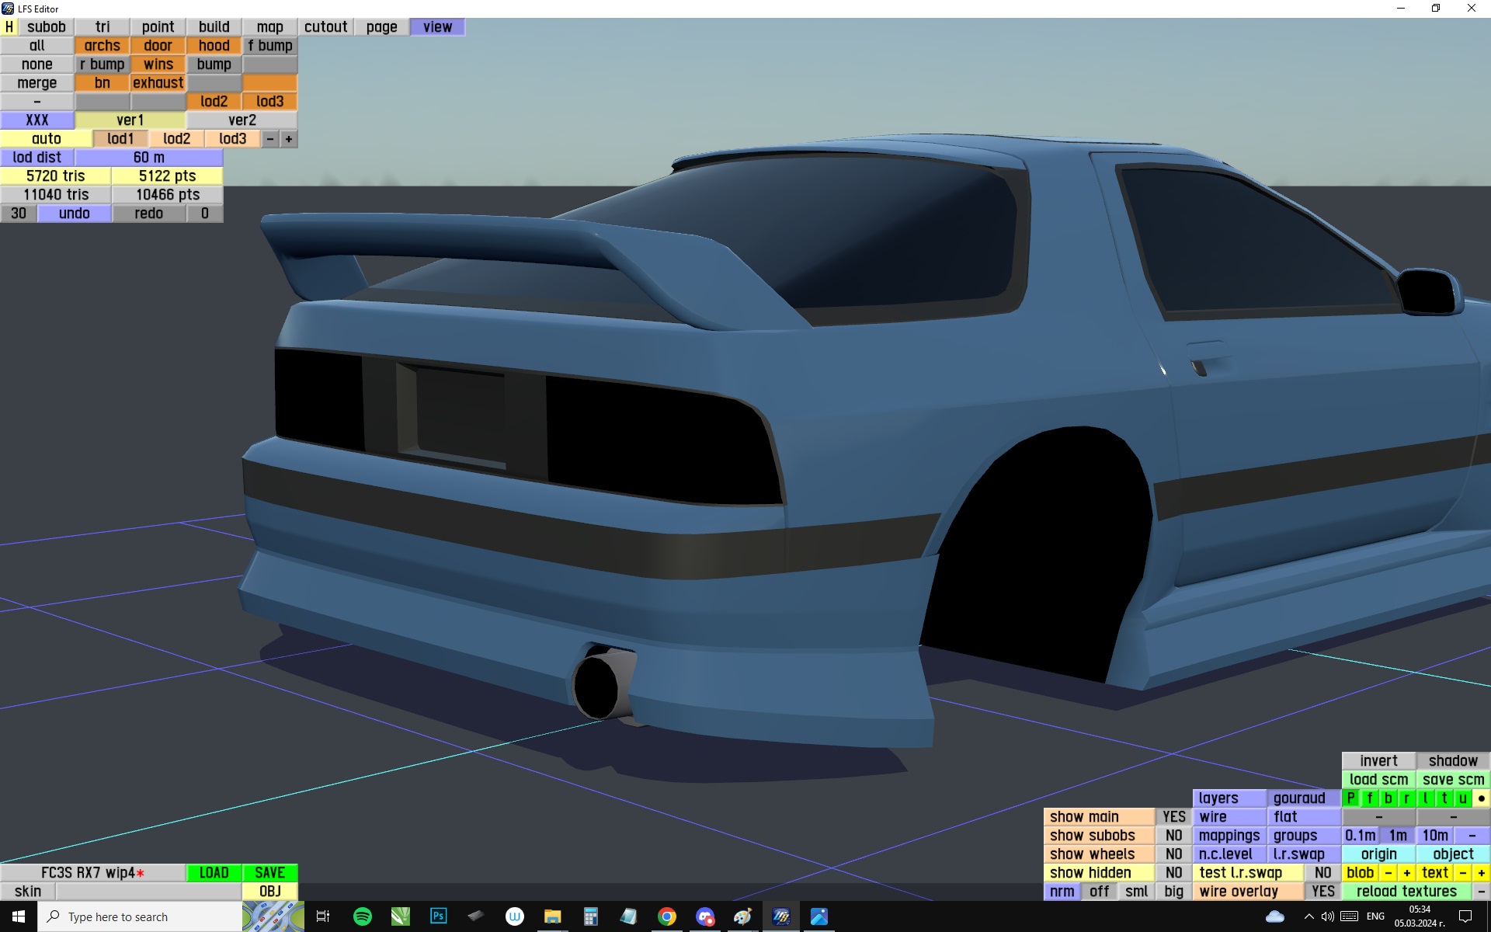Click plus button next to lod3
1491x932 pixels.
point(289,138)
